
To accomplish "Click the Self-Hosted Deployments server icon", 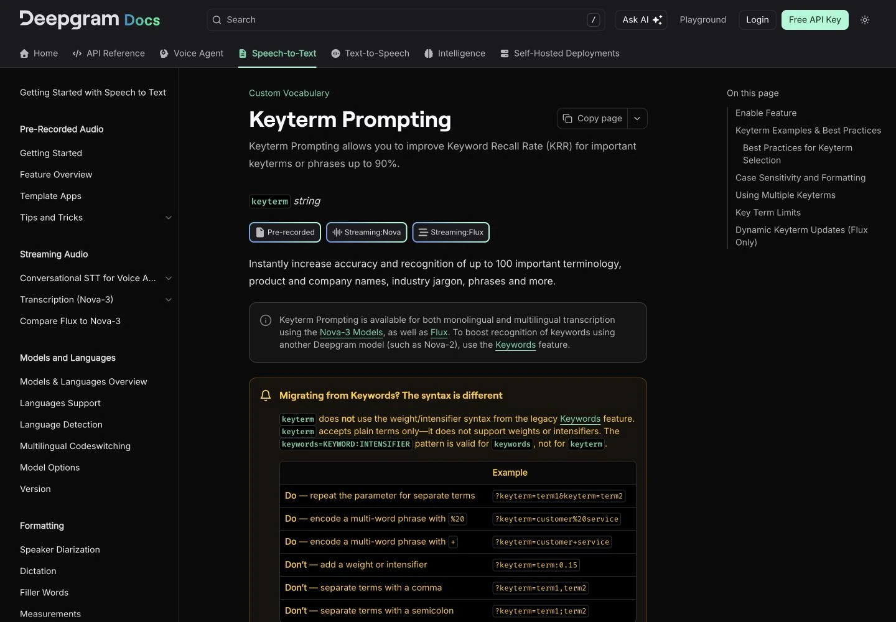I will click(505, 53).
